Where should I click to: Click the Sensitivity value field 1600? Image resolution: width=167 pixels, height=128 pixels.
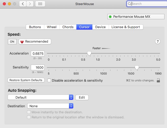(x=38, y=67)
